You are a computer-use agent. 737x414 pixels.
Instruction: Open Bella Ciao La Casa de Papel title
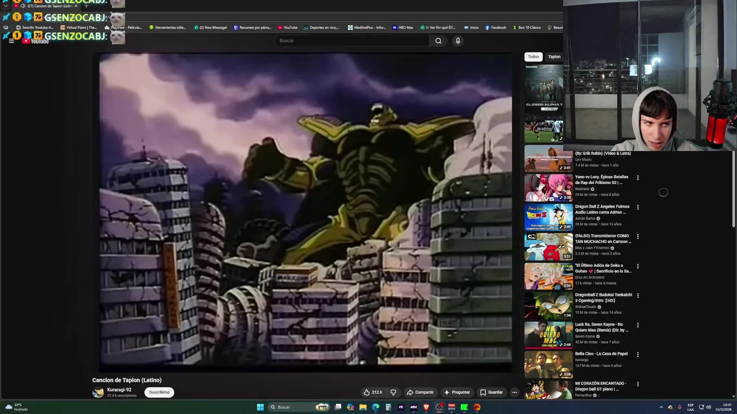[601, 354]
